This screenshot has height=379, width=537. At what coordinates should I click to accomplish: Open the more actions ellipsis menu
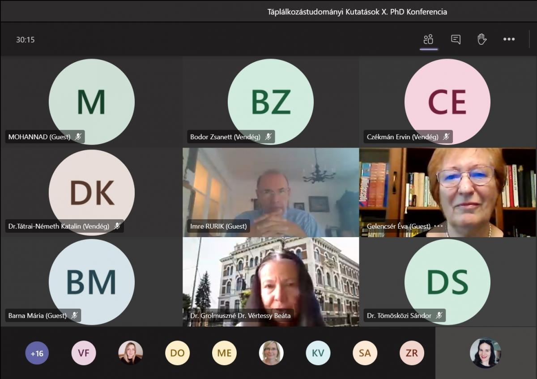pyautogui.click(x=509, y=39)
